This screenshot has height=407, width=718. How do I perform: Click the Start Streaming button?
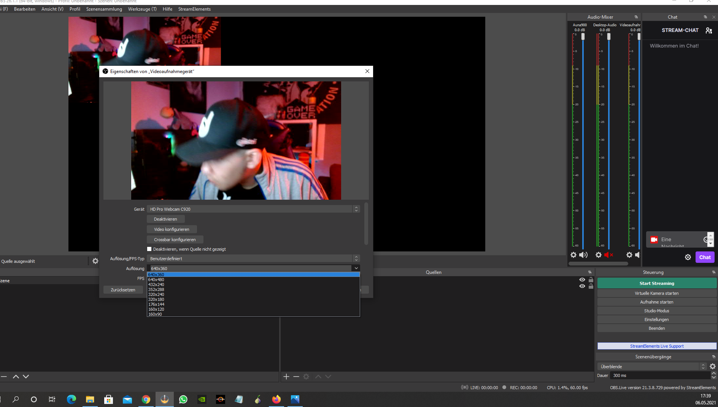tap(656, 283)
